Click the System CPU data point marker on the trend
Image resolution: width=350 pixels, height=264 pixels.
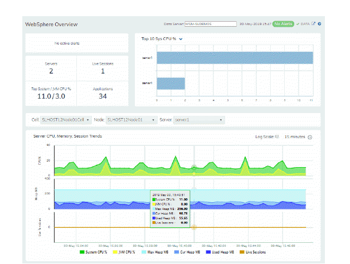194,168
